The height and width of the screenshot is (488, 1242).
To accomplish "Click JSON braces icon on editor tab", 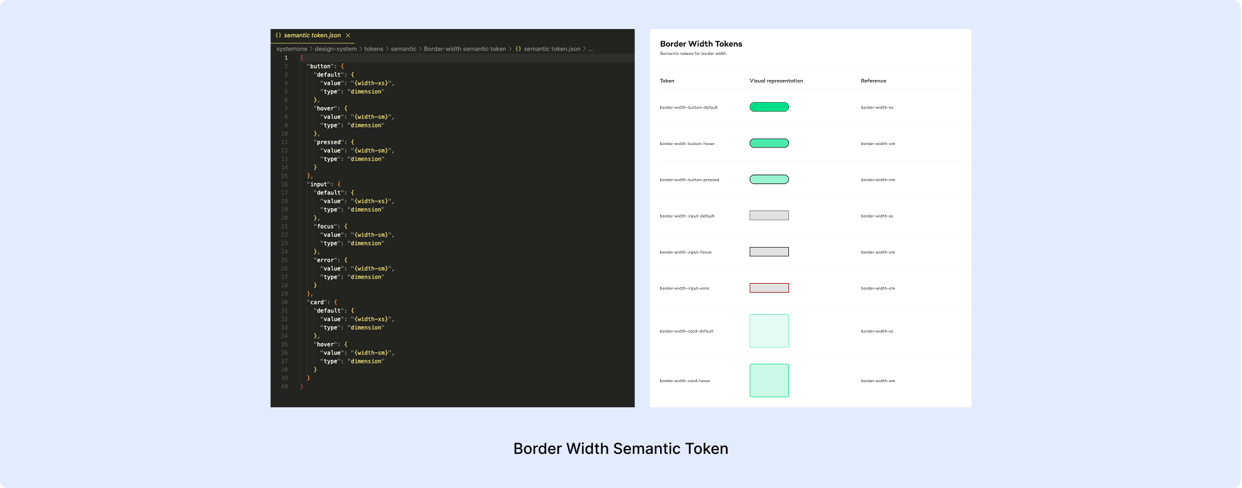I will (278, 36).
